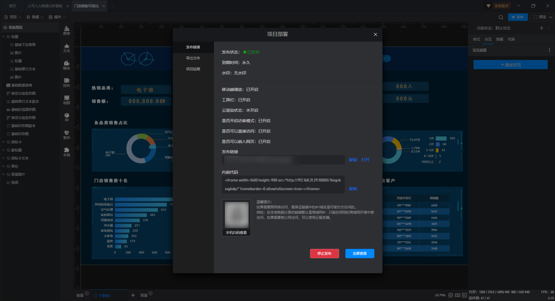Expand the 副标题 layer group
The width and height of the screenshot is (555, 301).
(x=3, y=150)
